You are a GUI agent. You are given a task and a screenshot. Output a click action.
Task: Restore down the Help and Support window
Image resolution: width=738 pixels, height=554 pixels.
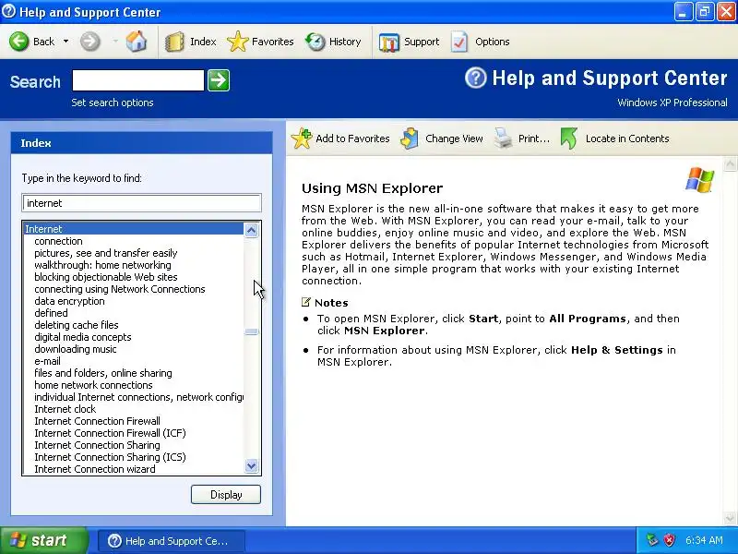point(704,12)
